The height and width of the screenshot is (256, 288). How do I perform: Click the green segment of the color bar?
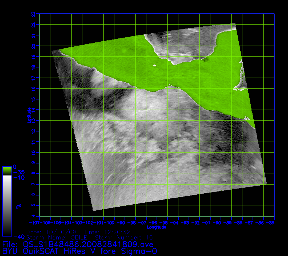7,171
